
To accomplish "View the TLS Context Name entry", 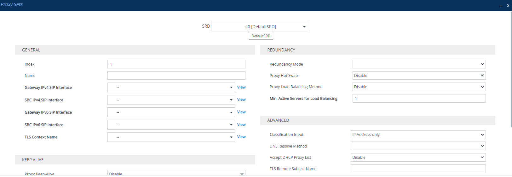I will [241, 137].
